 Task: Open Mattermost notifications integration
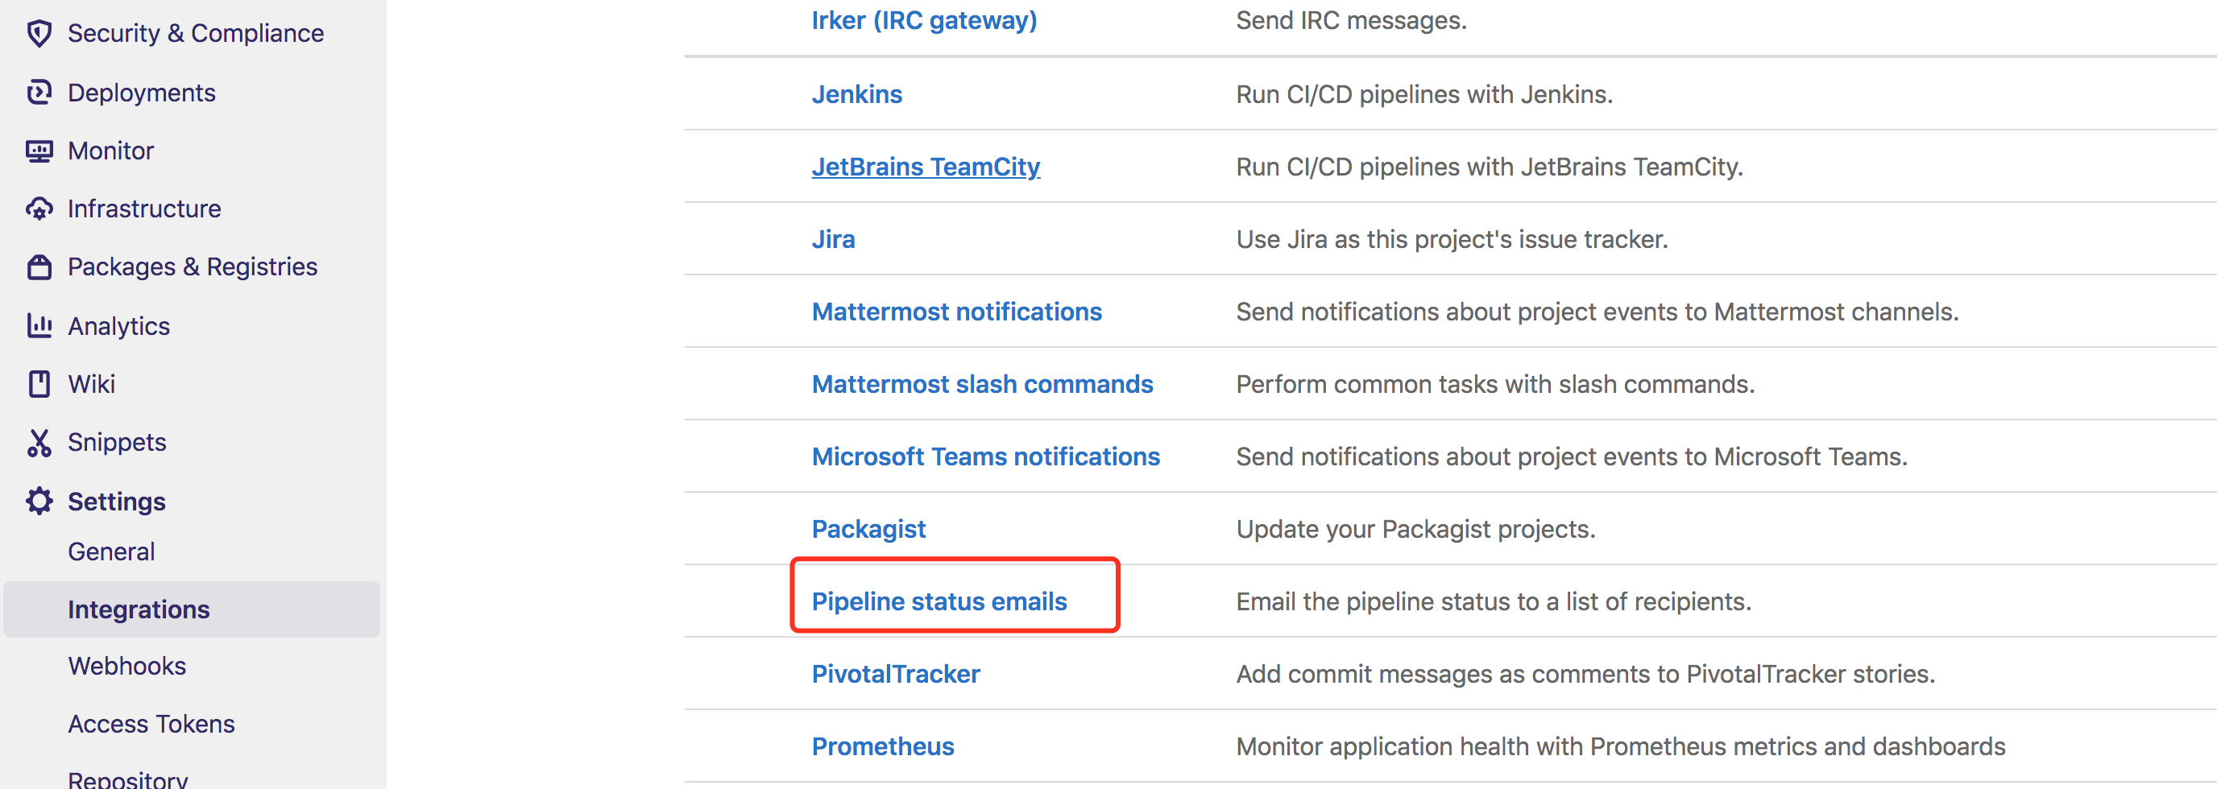pyautogui.click(x=956, y=312)
